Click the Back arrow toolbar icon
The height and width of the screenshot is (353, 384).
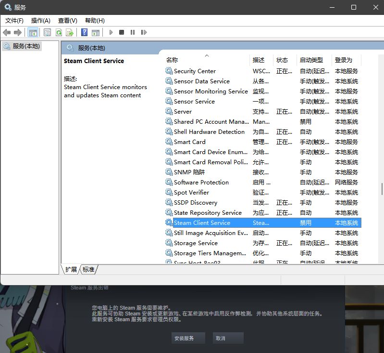tap(7, 32)
